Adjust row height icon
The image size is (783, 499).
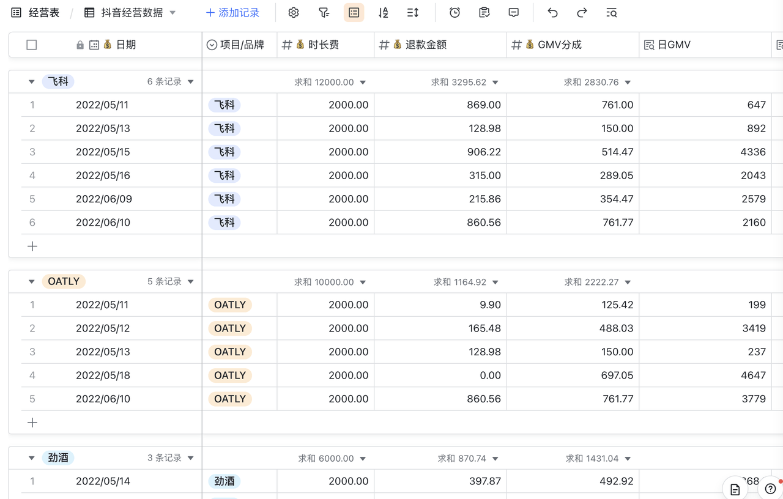[413, 13]
